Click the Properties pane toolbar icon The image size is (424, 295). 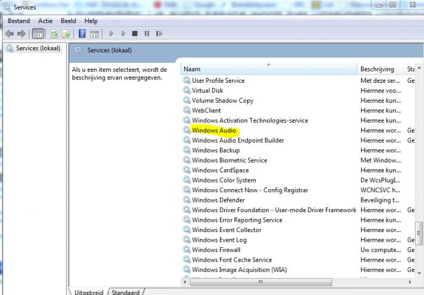tap(94, 34)
